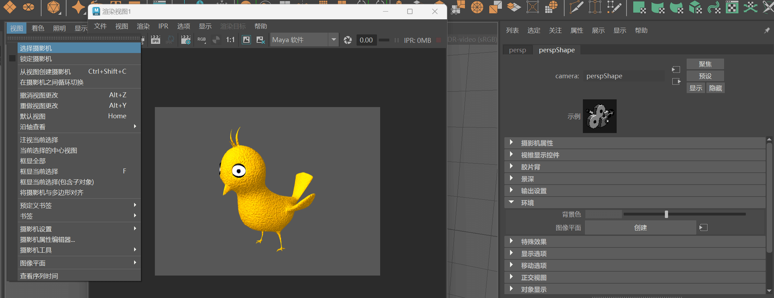The height and width of the screenshot is (298, 774).
Task: Click the output connection arrow icon below input
Action: pos(676,81)
